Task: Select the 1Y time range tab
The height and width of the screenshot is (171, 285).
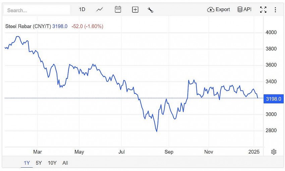Action: 27,163
